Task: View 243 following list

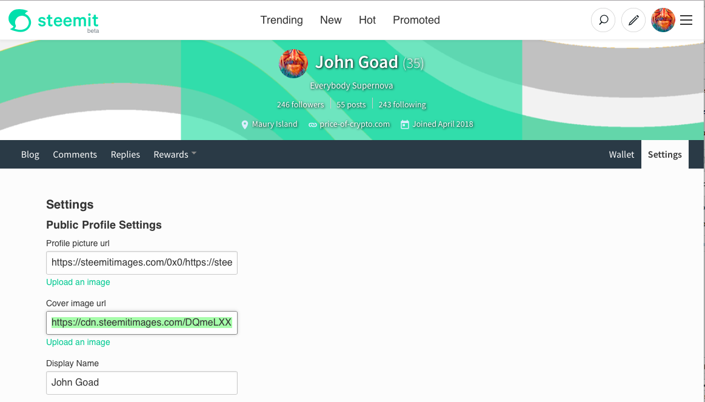Action: [x=402, y=105]
